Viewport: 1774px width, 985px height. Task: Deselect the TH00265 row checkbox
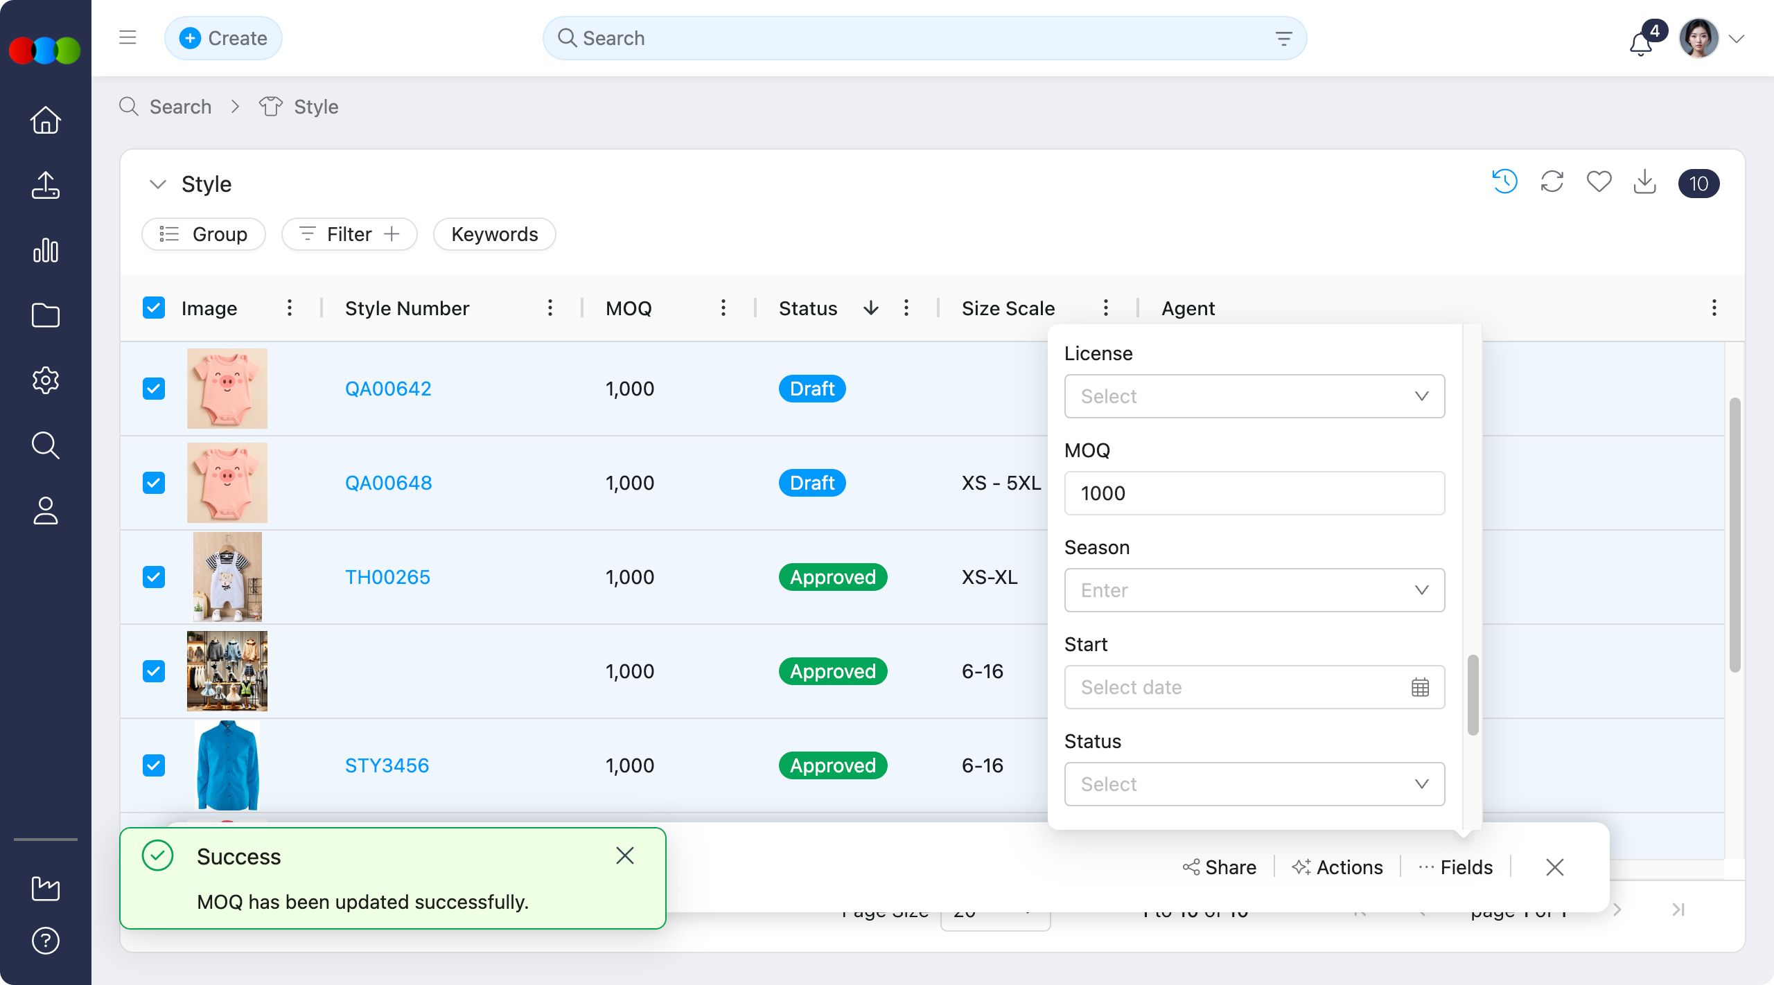(154, 577)
